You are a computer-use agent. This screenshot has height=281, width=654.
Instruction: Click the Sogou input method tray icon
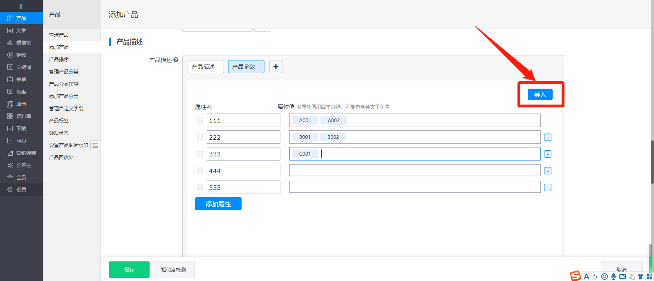point(576,276)
